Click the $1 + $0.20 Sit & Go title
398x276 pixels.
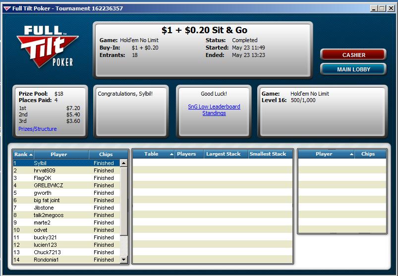204,30
